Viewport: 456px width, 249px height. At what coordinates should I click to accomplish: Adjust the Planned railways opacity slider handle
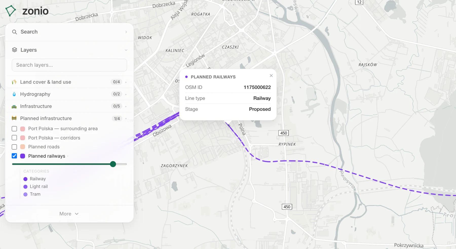coord(113,164)
